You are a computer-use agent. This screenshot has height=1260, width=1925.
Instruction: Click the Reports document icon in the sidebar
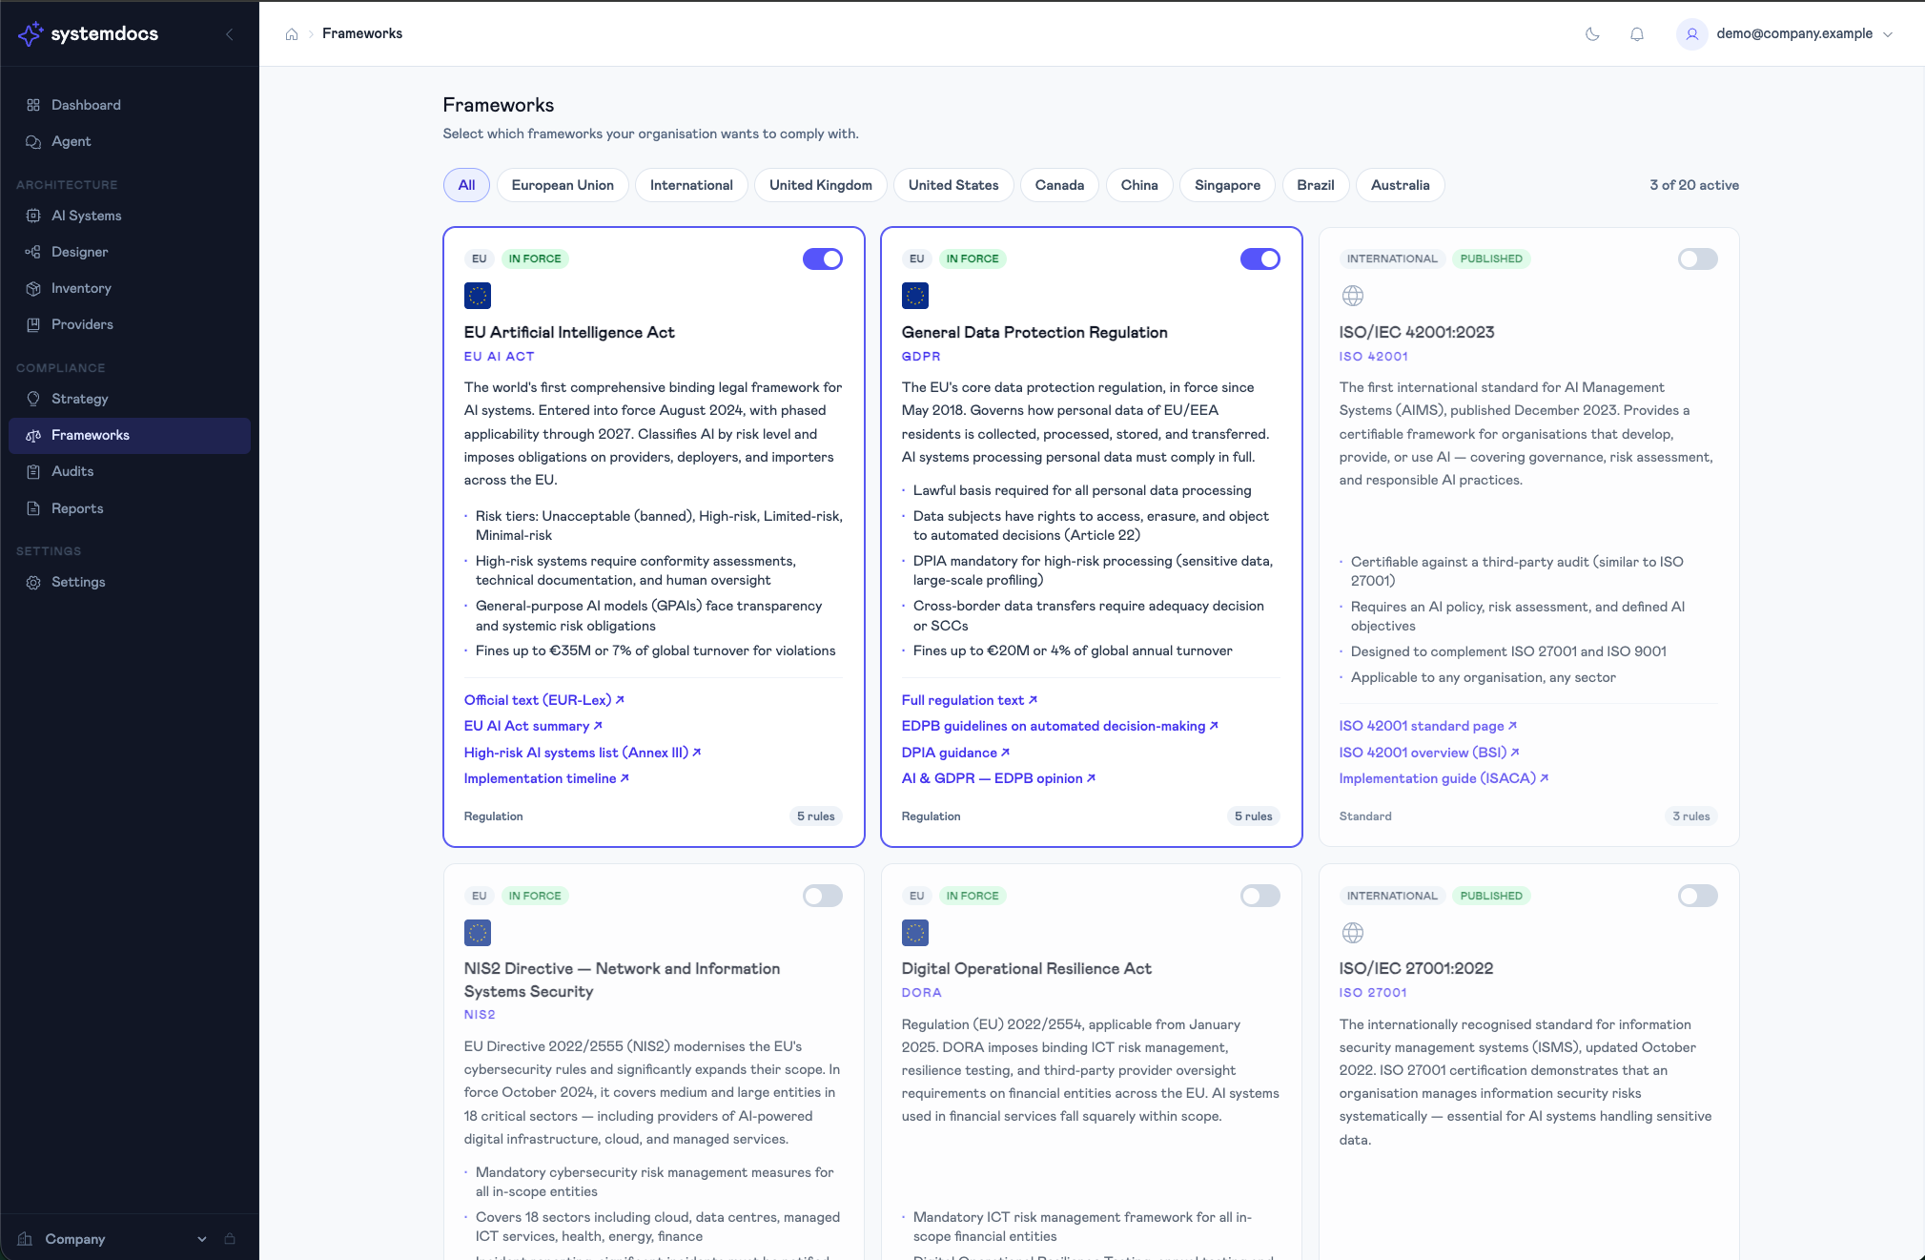coord(33,508)
